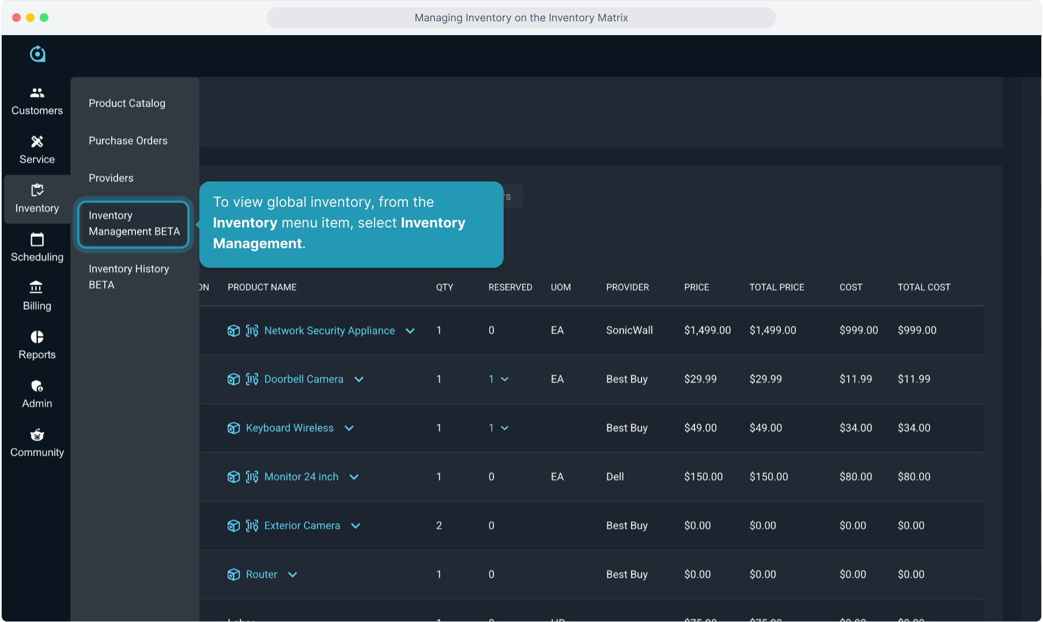Expand the Keyboard Wireless product chevron
The width and height of the screenshot is (1043, 622).
tap(349, 428)
